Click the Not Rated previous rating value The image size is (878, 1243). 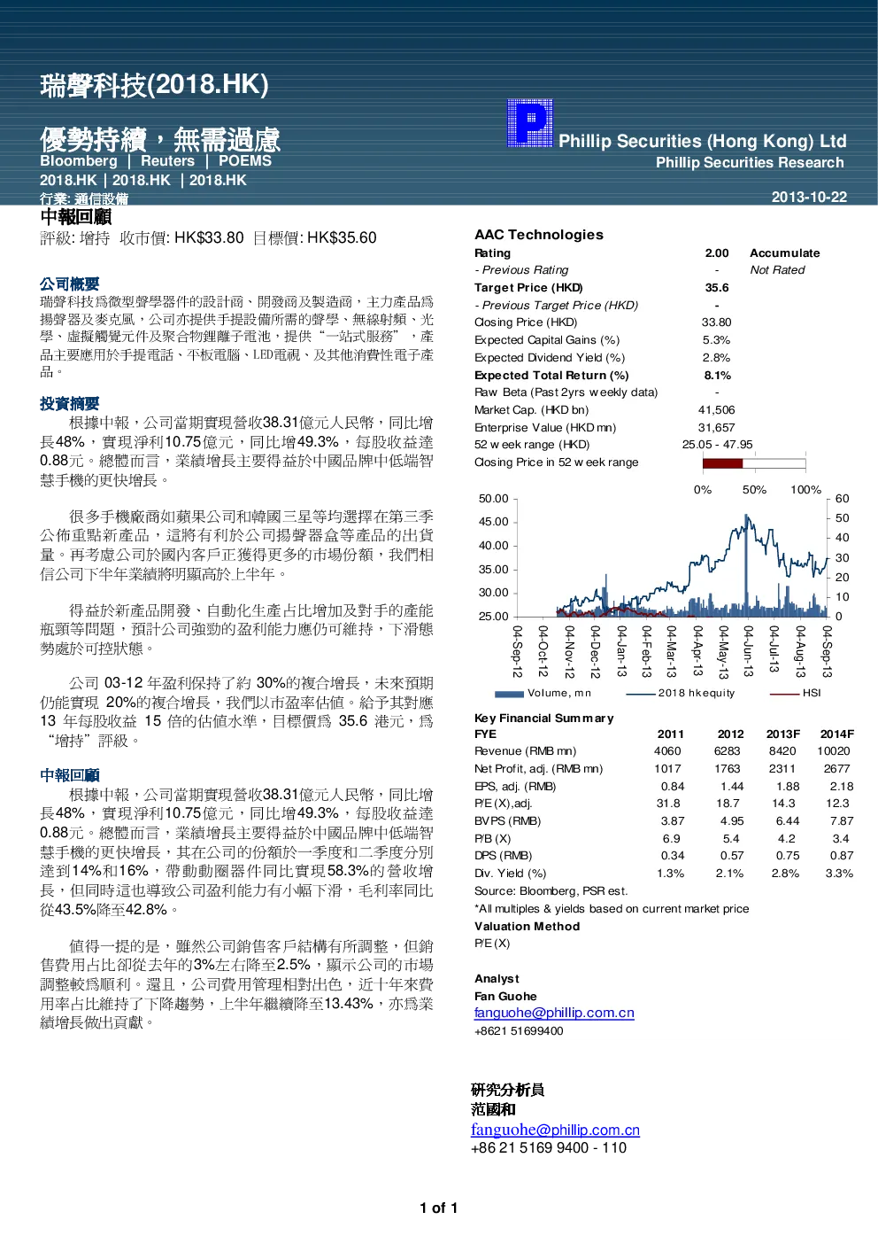(x=777, y=270)
